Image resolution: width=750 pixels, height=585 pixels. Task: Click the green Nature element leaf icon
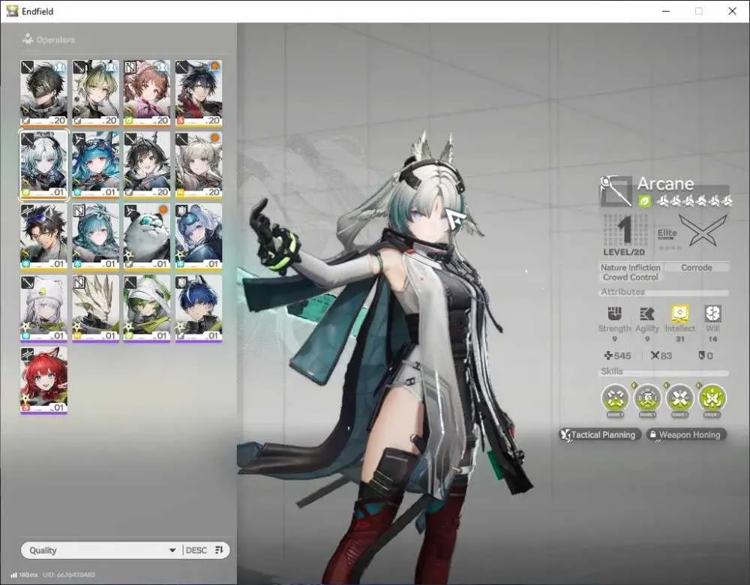(x=644, y=202)
